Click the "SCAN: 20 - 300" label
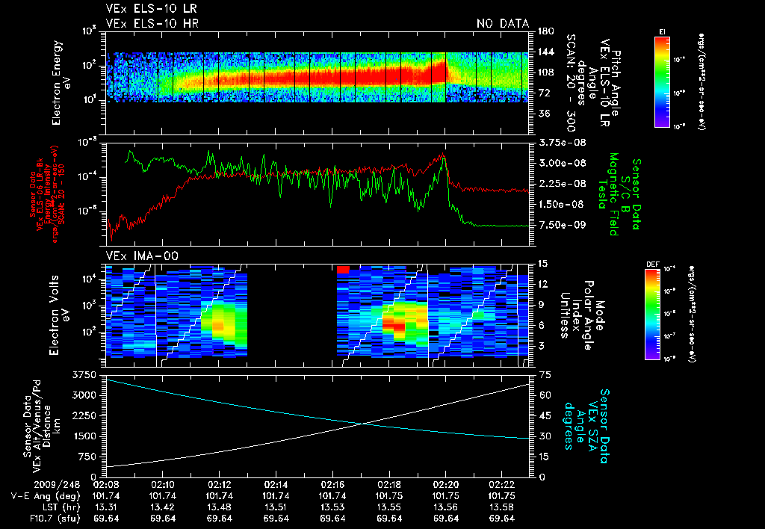 570,83
